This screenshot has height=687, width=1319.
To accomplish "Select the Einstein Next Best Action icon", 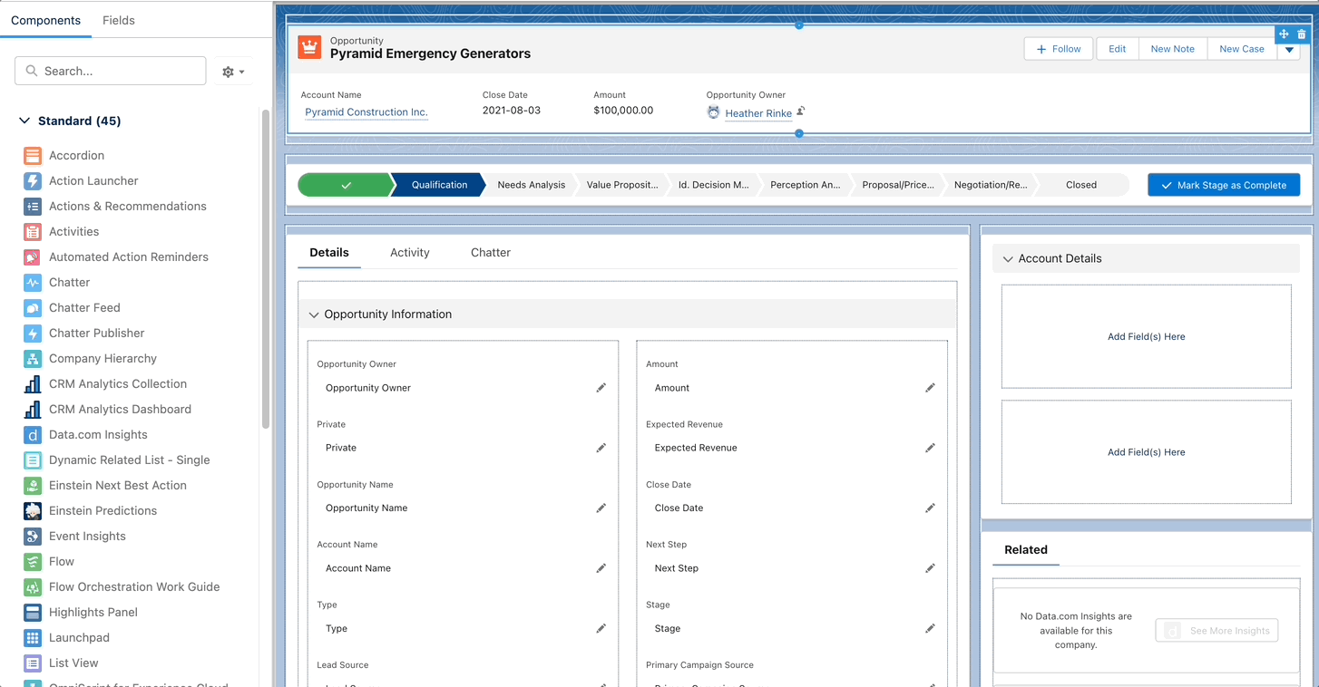I will pyautogui.click(x=33, y=486).
